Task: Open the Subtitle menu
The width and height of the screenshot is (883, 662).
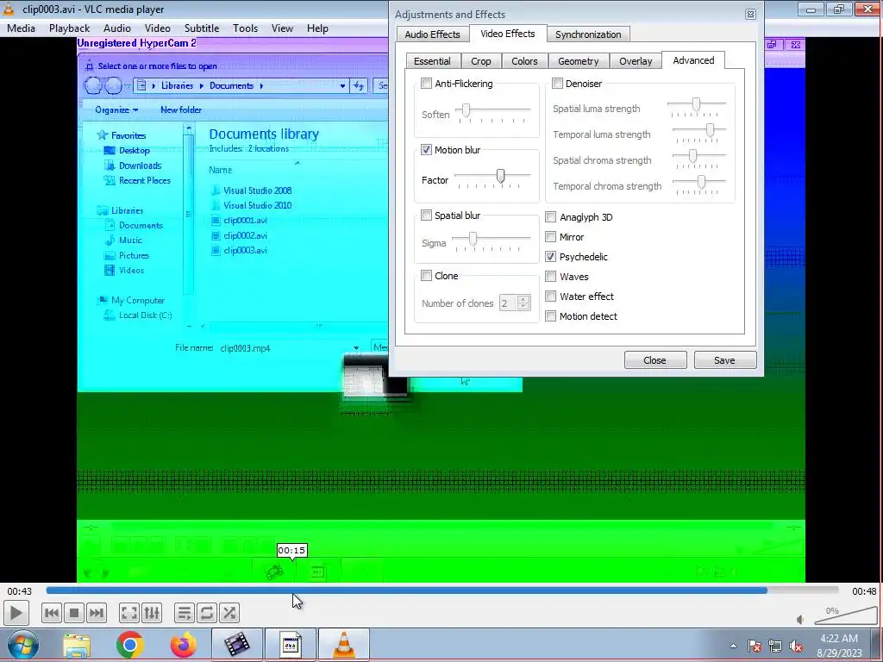Action: [202, 28]
